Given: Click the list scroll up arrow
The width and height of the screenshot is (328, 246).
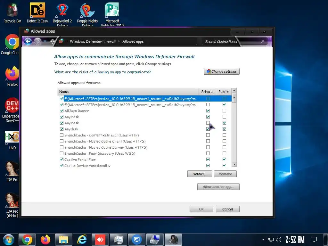Looking at the screenshot, I should click(234, 90).
